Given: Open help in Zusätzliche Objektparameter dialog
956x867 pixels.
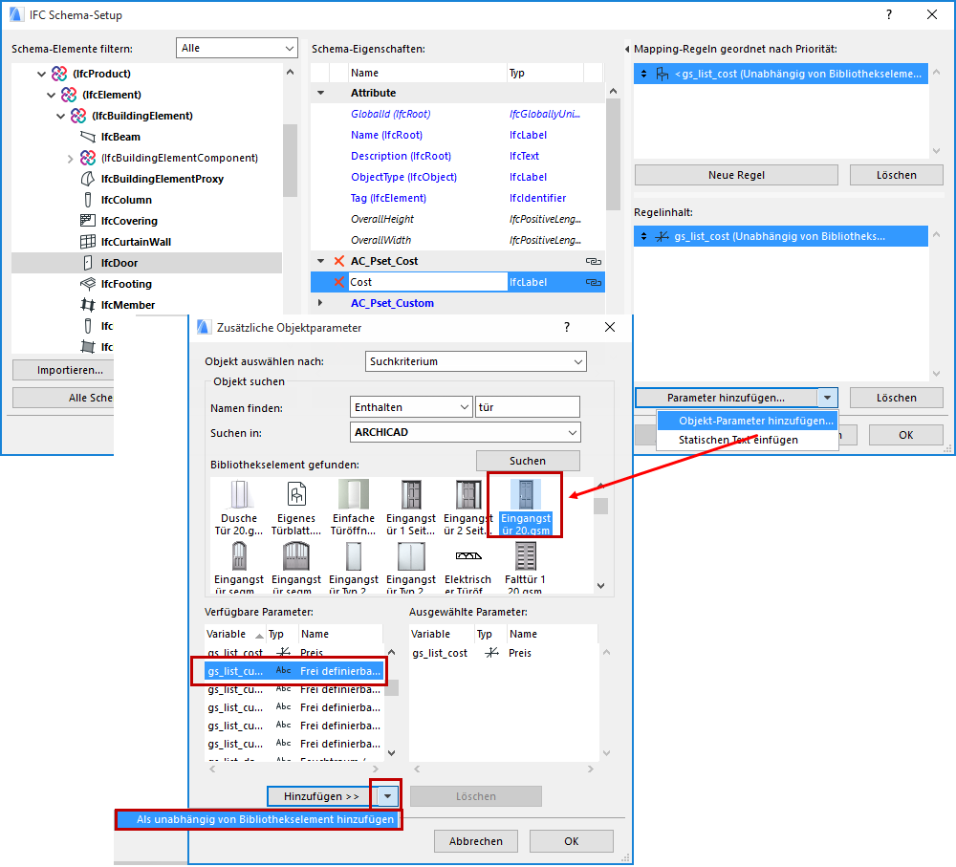Looking at the screenshot, I should click(567, 328).
